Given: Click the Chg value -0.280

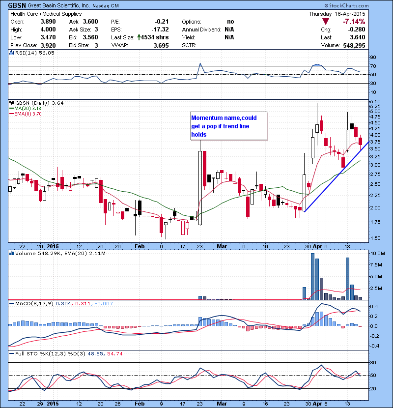Looking at the screenshot, I should (x=357, y=29).
